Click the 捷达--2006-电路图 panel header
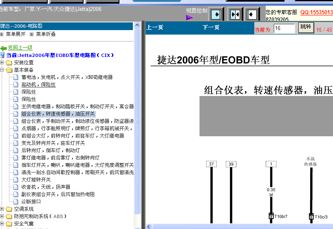This screenshot has height=229, width=333. 66,26
